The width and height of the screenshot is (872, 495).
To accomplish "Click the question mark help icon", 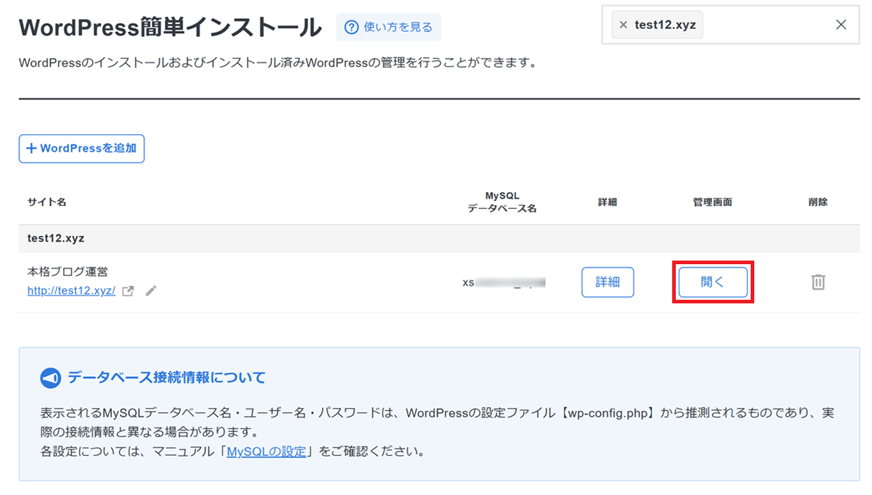I will tap(352, 28).
